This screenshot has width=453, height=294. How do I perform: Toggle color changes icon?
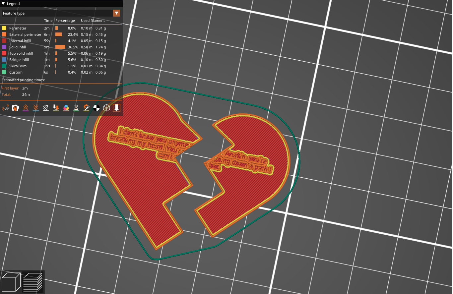[66, 108]
